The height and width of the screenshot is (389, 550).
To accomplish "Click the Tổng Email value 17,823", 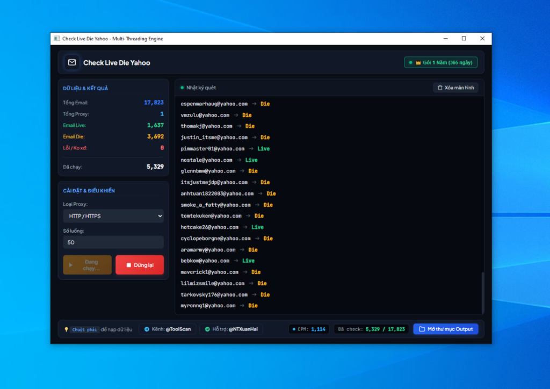I will (x=154, y=103).
